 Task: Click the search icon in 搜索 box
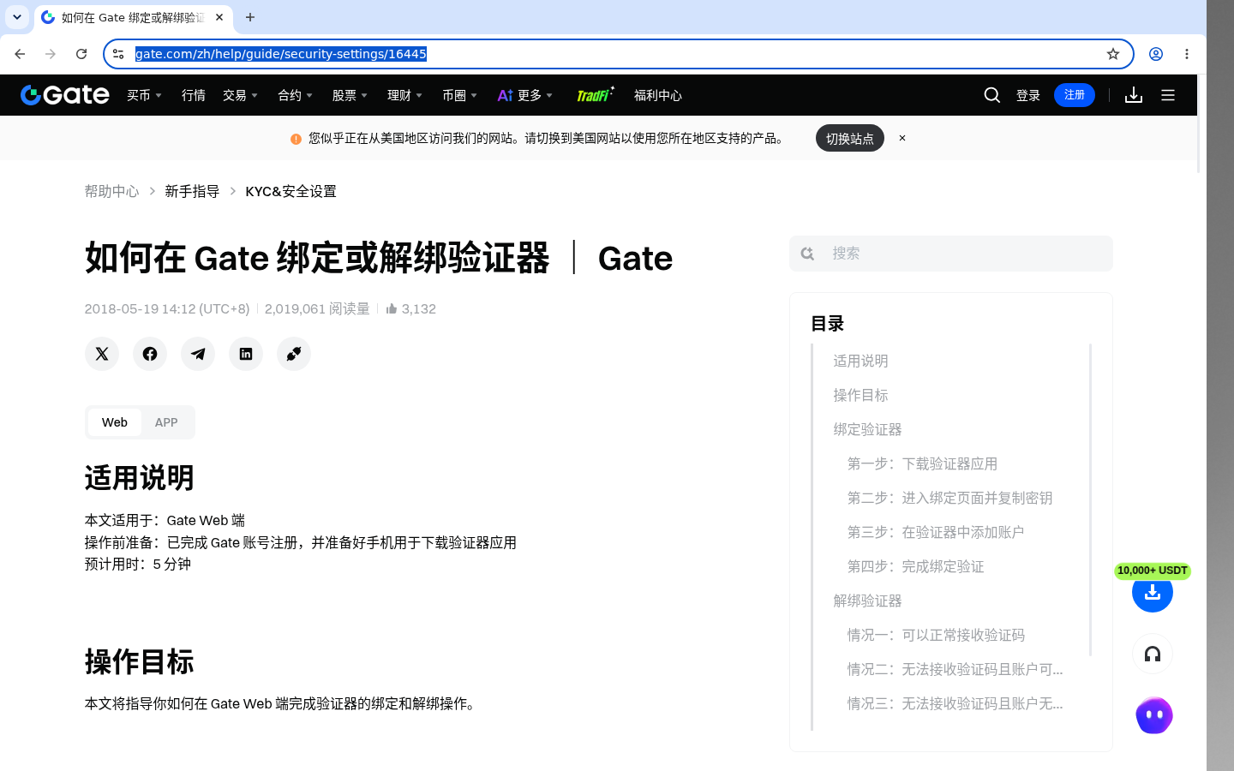click(x=807, y=254)
